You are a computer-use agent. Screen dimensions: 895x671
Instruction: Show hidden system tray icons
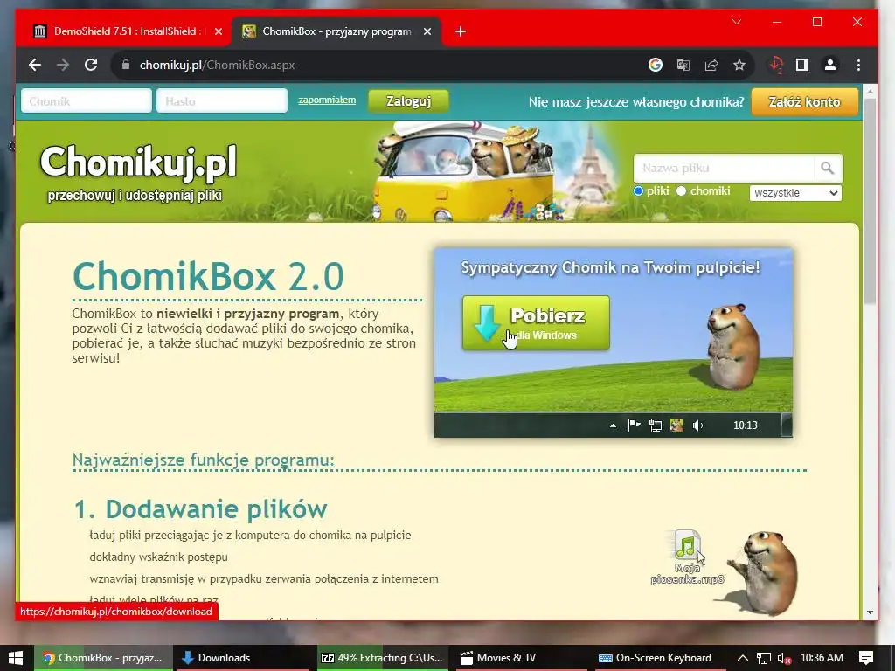tap(743, 658)
